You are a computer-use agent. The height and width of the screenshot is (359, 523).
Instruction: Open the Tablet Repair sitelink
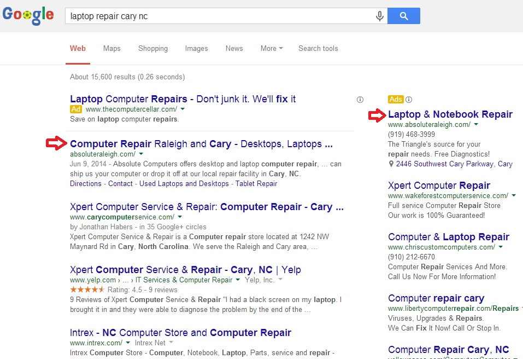click(256, 184)
